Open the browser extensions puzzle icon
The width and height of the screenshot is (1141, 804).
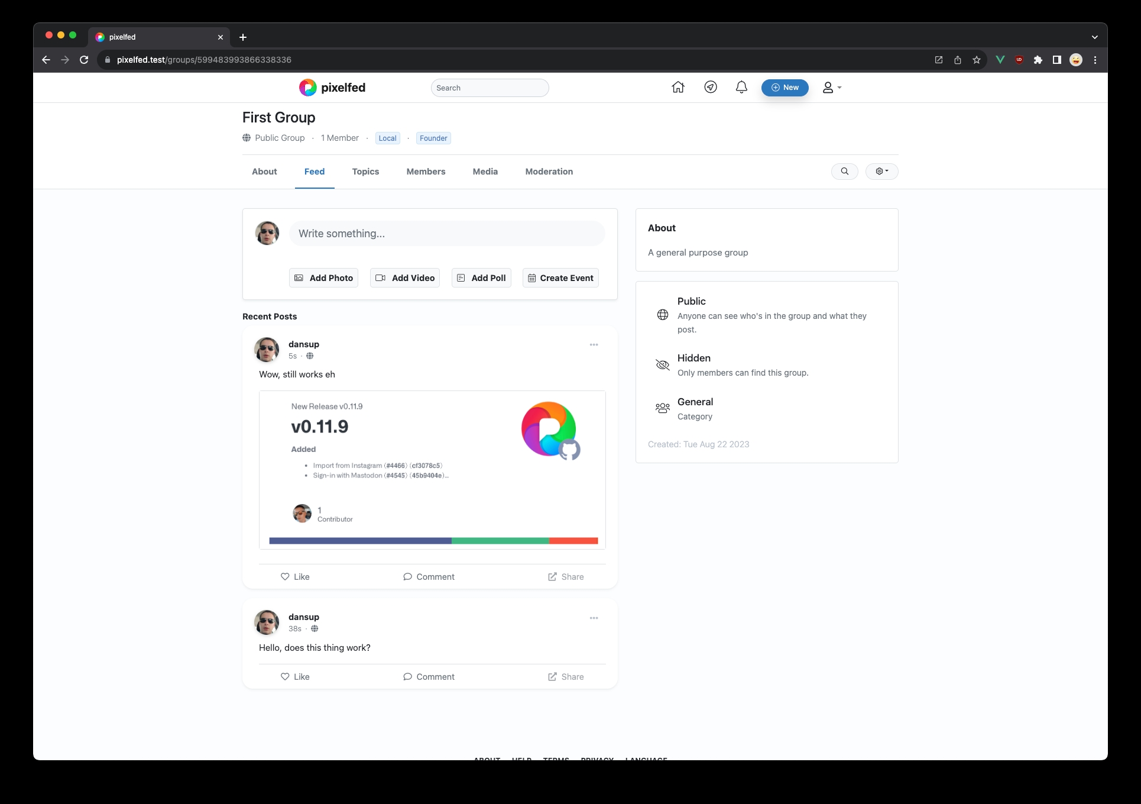[1038, 60]
